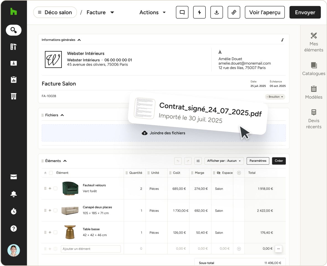Collapse the Éléments section
327x266 pixels.
(65, 161)
